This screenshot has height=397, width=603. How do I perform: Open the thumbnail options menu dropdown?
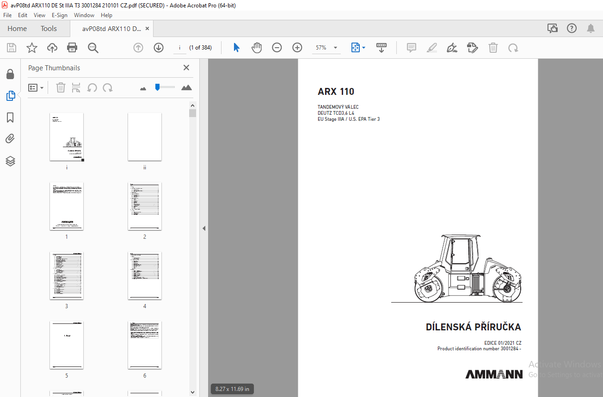(x=36, y=87)
